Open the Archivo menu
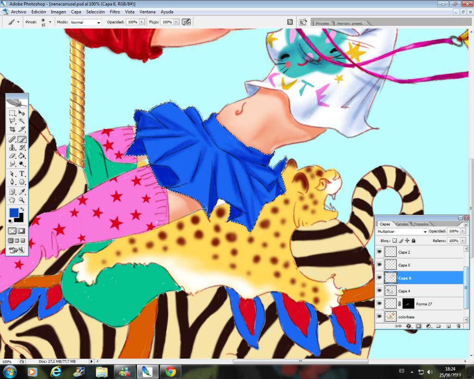The width and height of the screenshot is (474, 379). coord(19,12)
